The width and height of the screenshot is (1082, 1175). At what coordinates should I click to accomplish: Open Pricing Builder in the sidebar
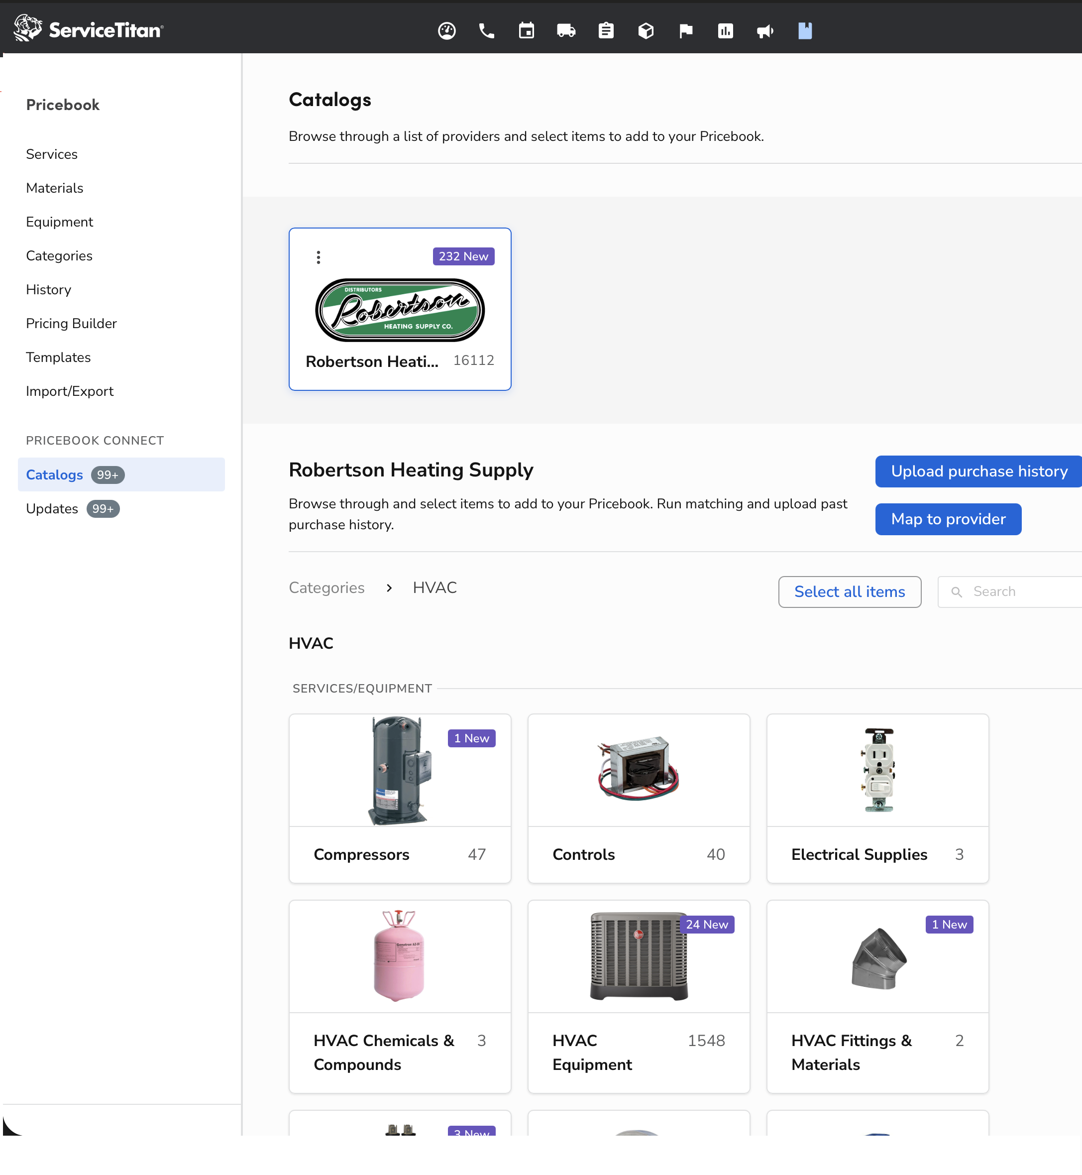[x=72, y=323]
